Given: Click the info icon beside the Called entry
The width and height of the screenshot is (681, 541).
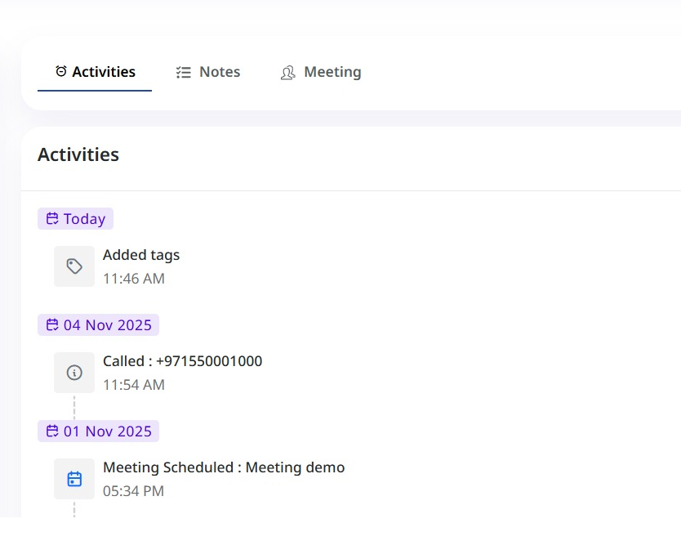Looking at the screenshot, I should click(74, 373).
